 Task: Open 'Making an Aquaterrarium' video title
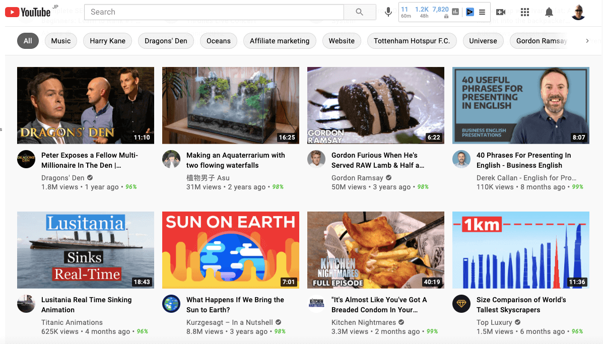[235, 160]
